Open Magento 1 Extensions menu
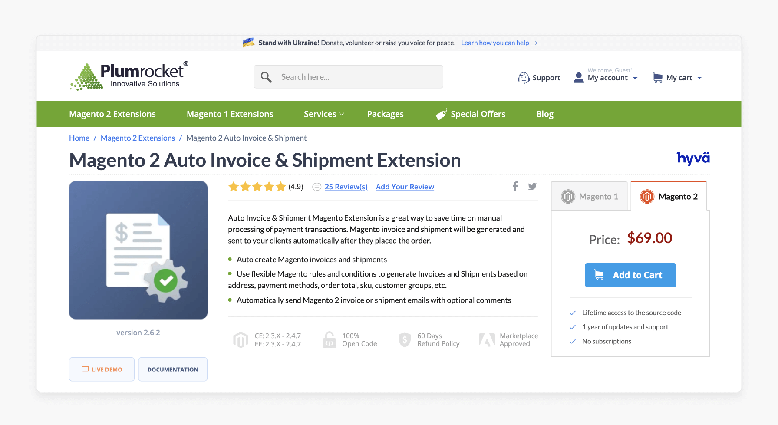778x425 pixels. [230, 114]
